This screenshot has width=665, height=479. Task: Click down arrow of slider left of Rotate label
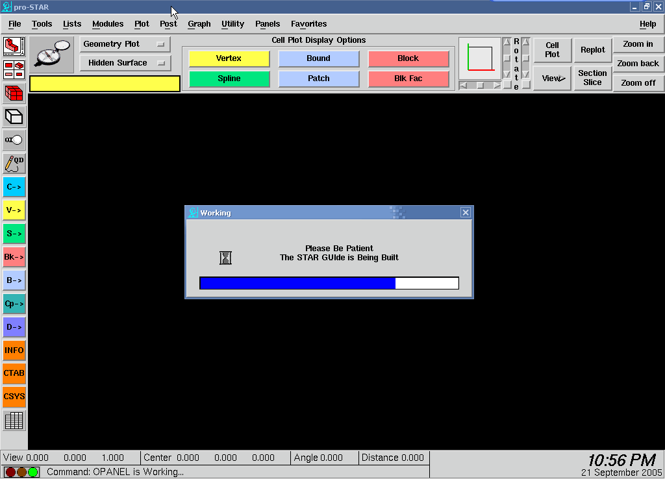pyautogui.click(x=507, y=75)
